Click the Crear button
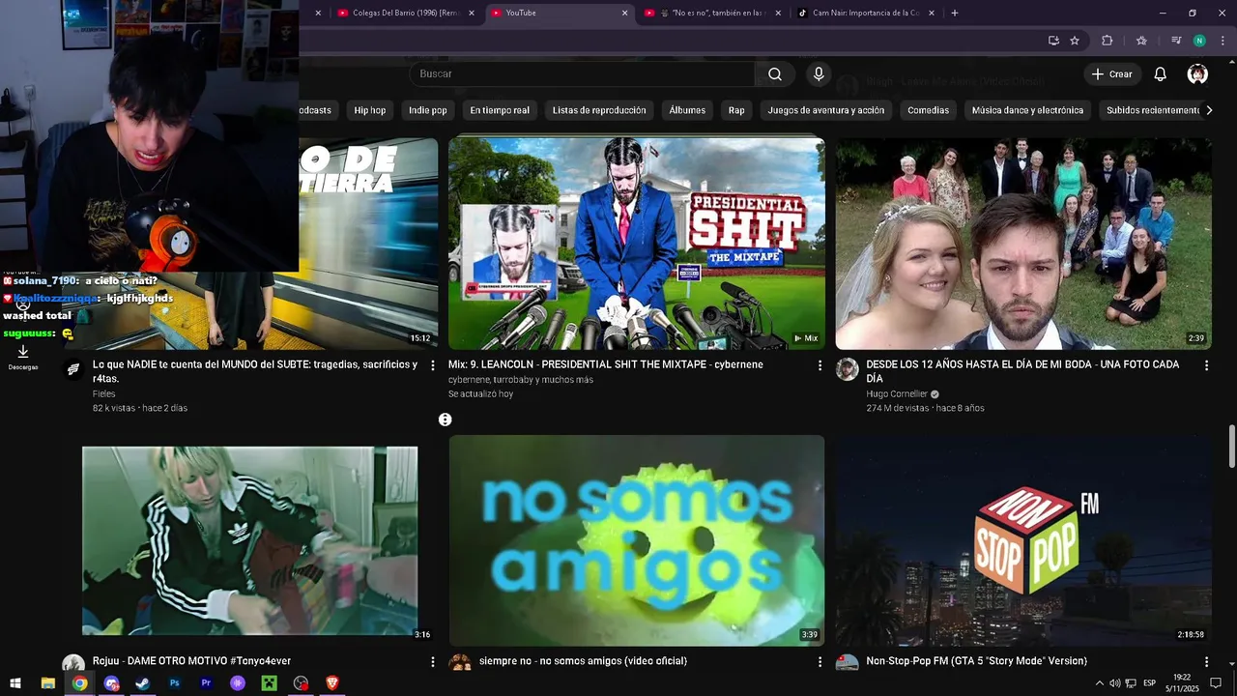Screen dimensions: 1237x696 tap(1111, 74)
